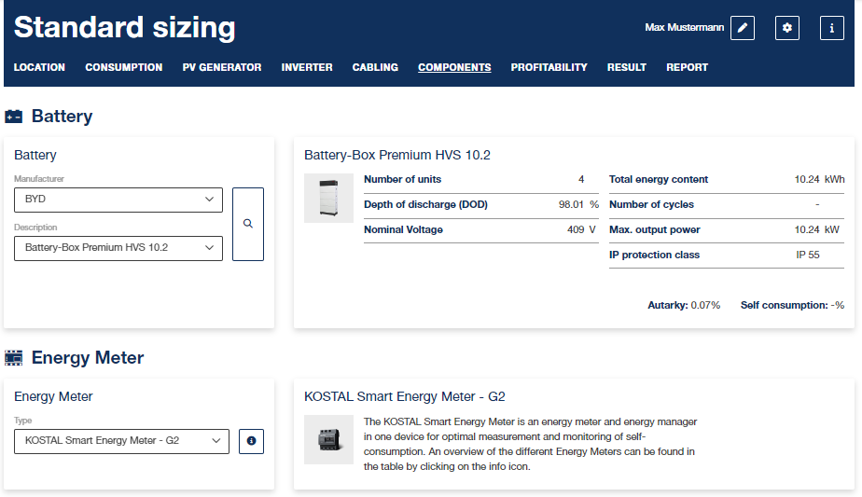Open the Result tab
This screenshot has width=862, height=497.
626,67
